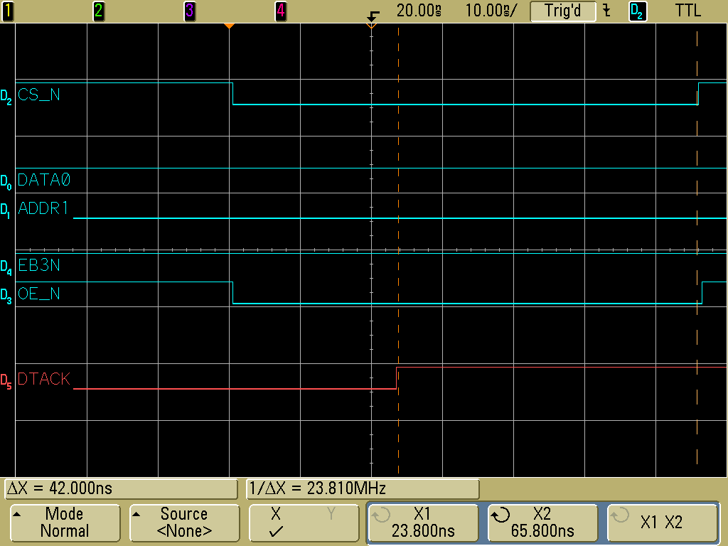Image resolution: width=728 pixels, height=546 pixels.
Task: Click the Trig'd status indicator
Action: pyautogui.click(x=562, y=11)
